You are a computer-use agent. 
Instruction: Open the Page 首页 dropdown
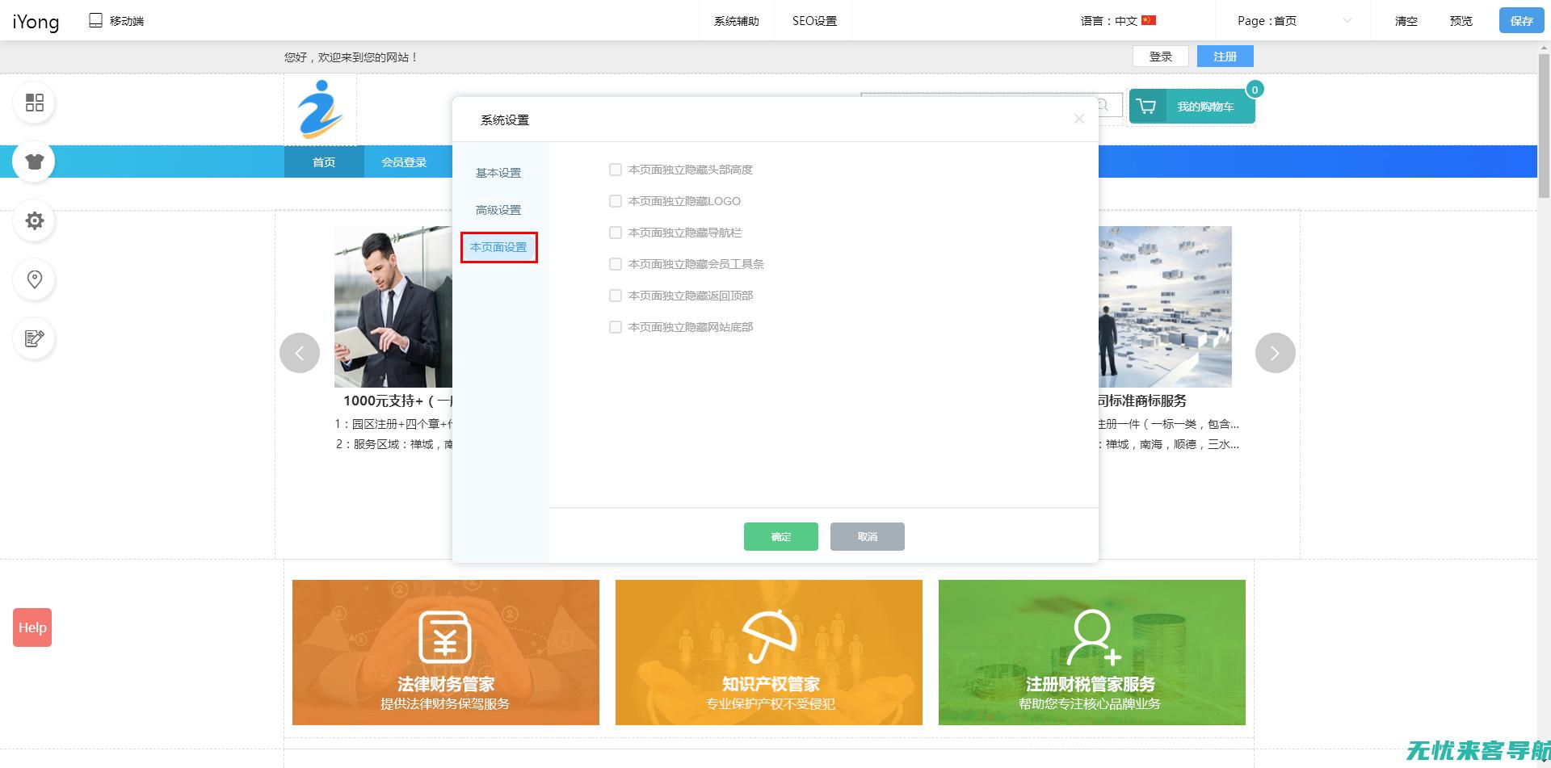coord(1292,21)
